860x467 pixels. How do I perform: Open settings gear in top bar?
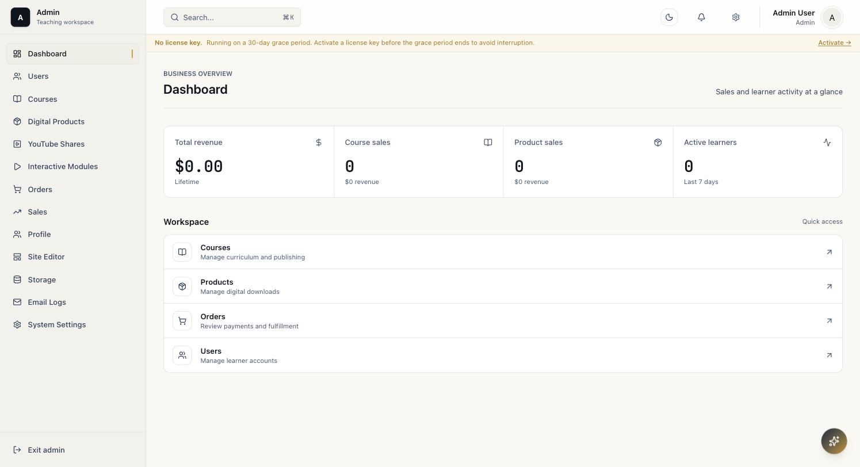tap(736, 17)
